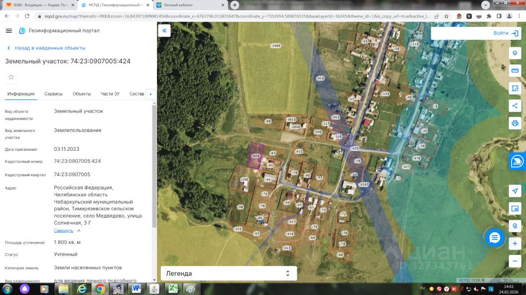The image size is (526, 295).
Task: Collapse the left information sidebar
Action: [164, 31]
